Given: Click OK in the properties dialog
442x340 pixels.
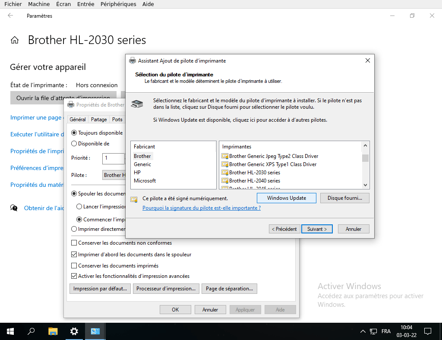Looking at the screenshot, I should point(175,309).
